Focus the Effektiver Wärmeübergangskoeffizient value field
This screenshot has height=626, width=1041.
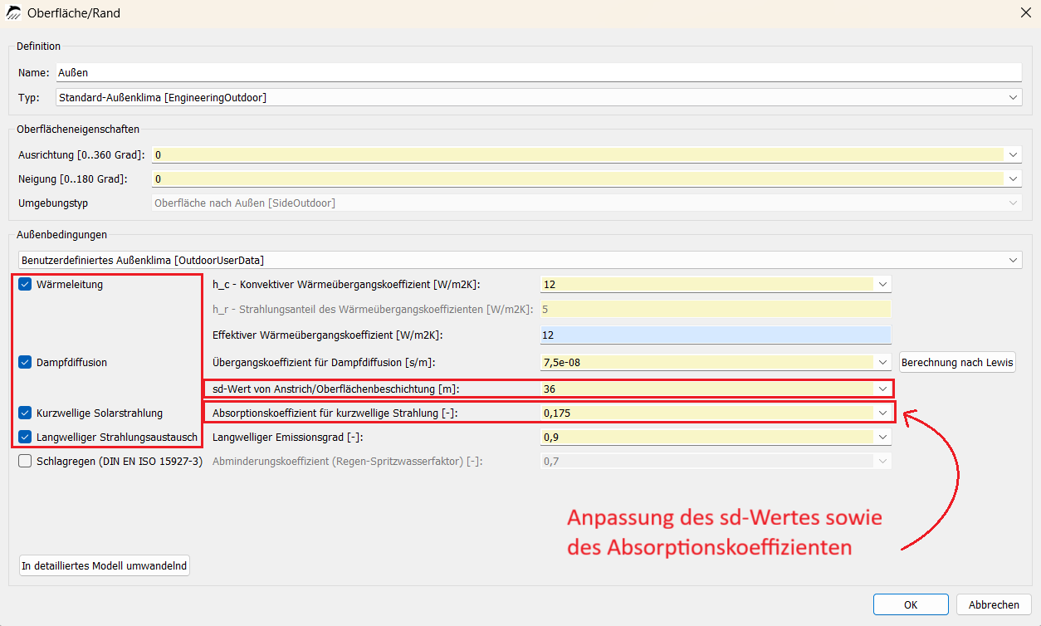pyautogui.click(x=716, y=335)
